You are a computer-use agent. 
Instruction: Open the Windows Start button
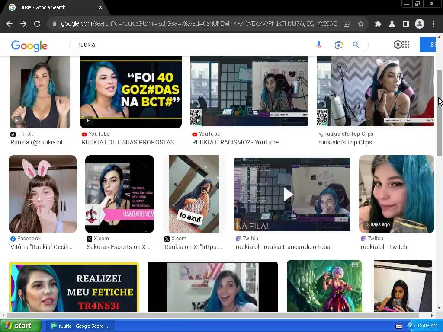pos(20,326)
